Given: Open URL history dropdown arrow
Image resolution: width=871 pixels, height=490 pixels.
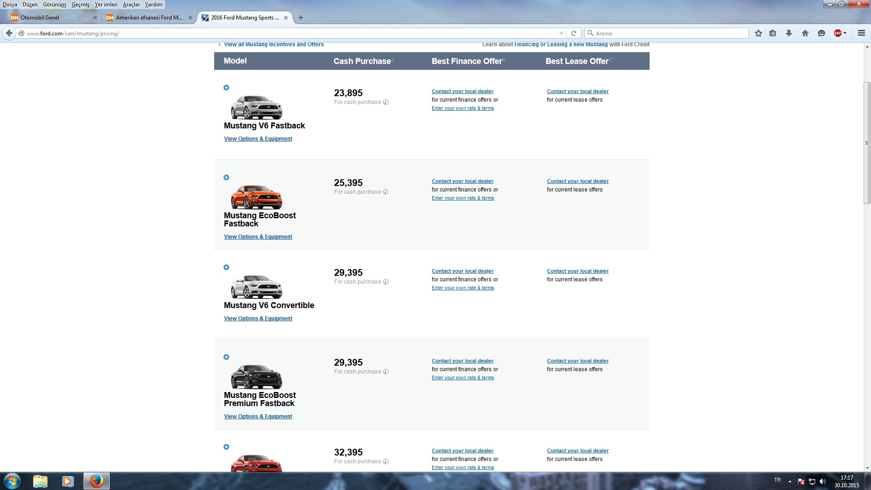Looking at the screenshot, I should 561,33.
